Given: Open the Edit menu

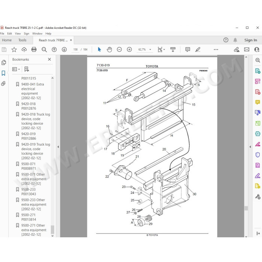Looking at the screenshot, I should tap(9, 34).
